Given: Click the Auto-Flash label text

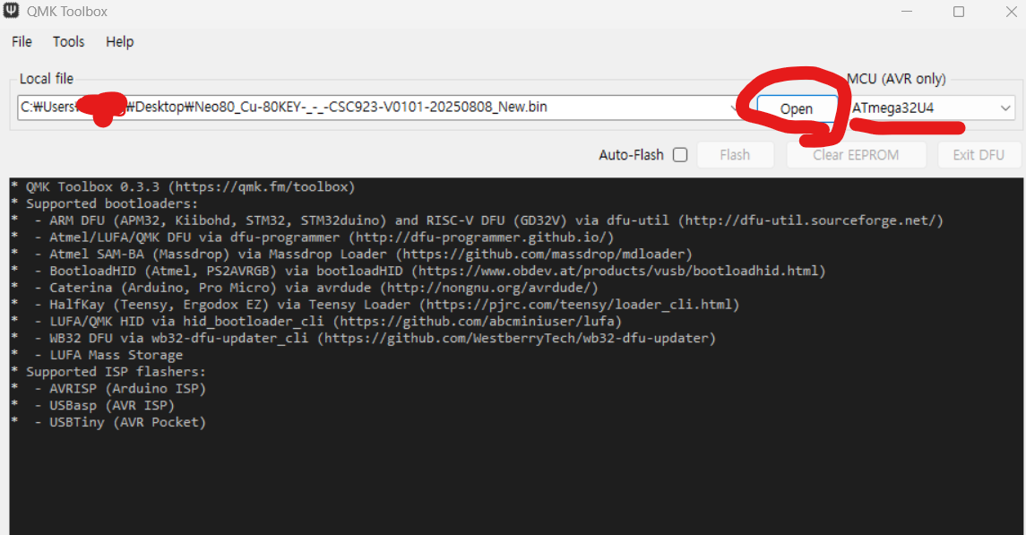Looking at the screenshot, I should [631, 155].
